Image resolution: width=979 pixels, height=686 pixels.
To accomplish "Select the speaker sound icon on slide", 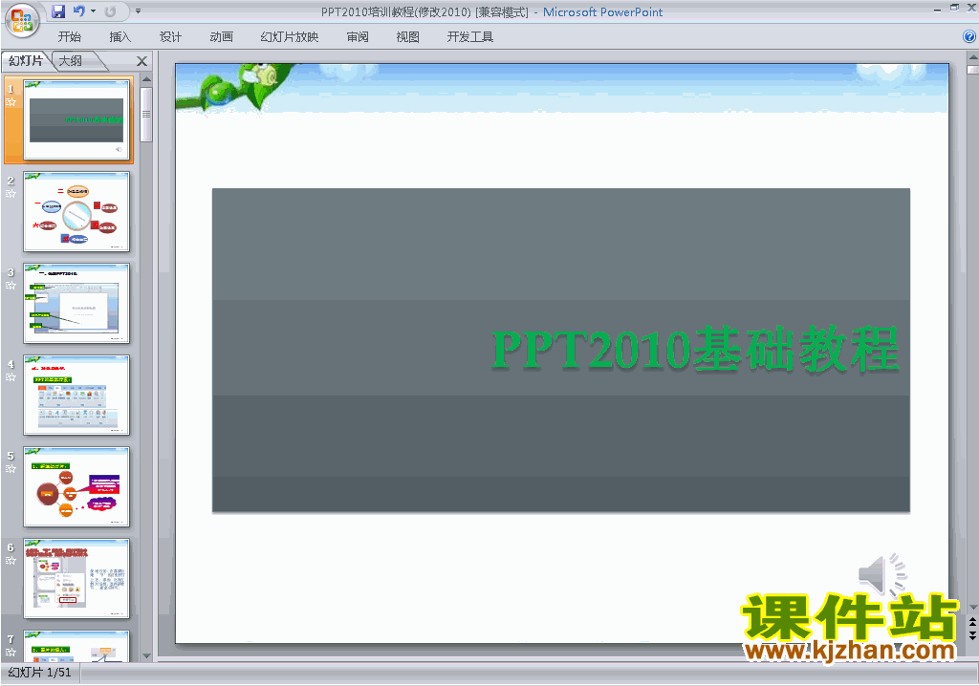I will pos(882,574).
